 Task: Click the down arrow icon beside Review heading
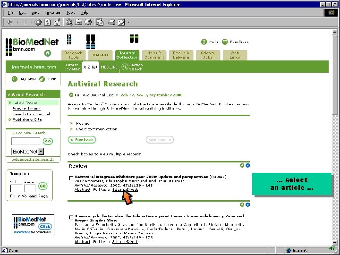[247, 165]
